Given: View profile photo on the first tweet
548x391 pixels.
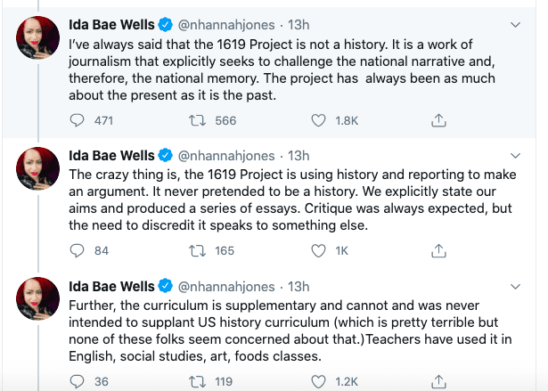Looking at the screenshot, I should (37, 37).
